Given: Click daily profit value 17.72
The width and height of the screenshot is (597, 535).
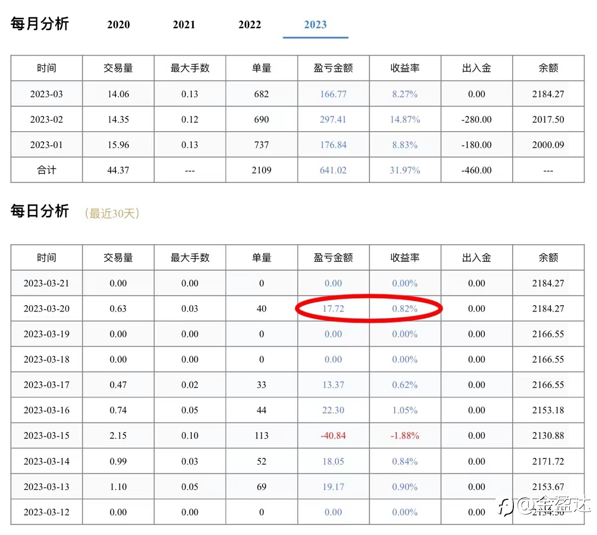Looking at the screenshot, I should tap(333, 309).
